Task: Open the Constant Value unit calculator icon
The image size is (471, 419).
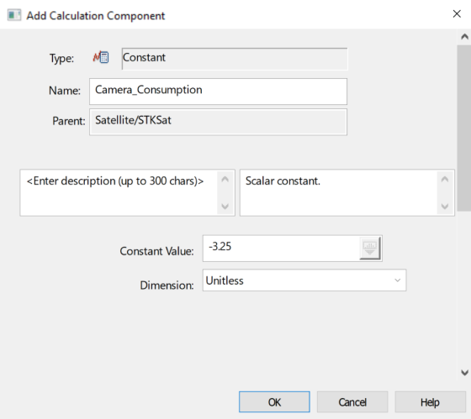Action: (x=370, y=248)
